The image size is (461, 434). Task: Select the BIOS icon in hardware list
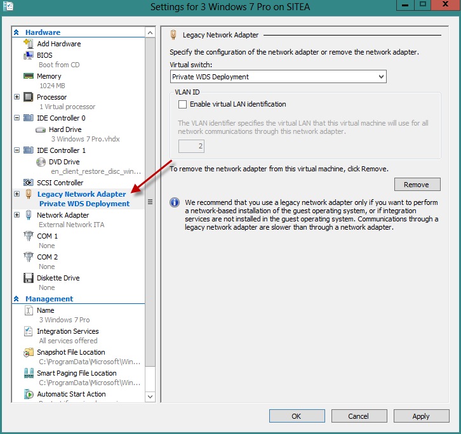coord(28,55)
